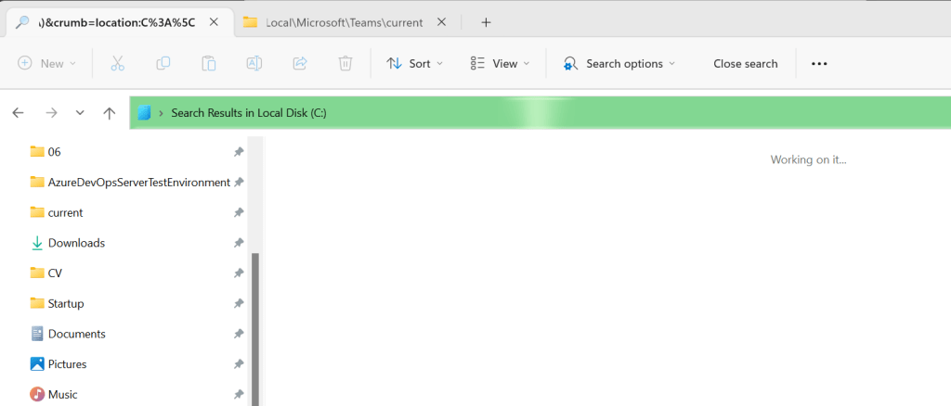Switch to the Local\Microsoft\Teams\current tab
The image size is (951, 406).
click(x=344, y=22)
